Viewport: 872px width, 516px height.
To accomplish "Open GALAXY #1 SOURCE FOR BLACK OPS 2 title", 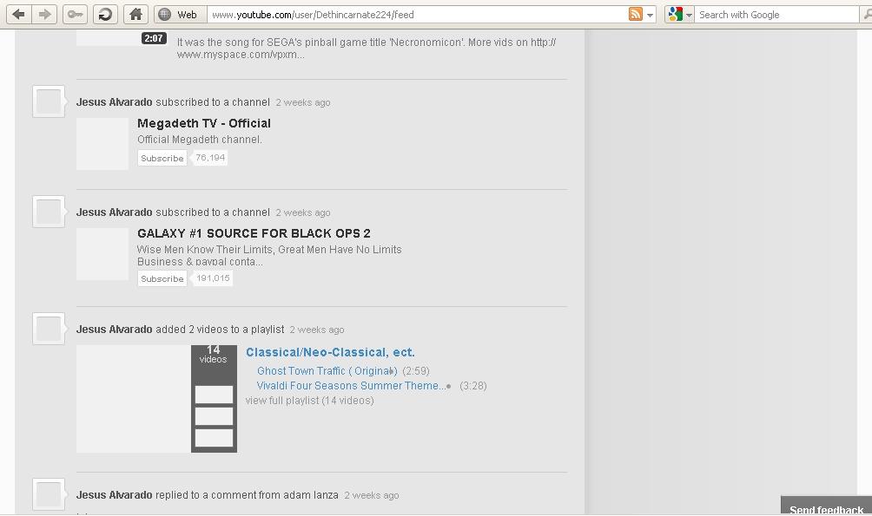I will coord(254,233).
